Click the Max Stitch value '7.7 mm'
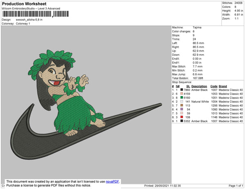 tap(198, 66)
